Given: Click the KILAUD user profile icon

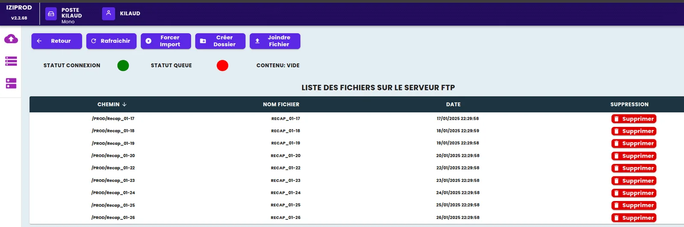Looking at the screenshot, I should pos(109,14).
